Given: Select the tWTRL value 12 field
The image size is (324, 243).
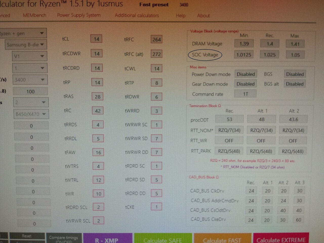Looking at the screenshot, I should [x=98, y=180].
